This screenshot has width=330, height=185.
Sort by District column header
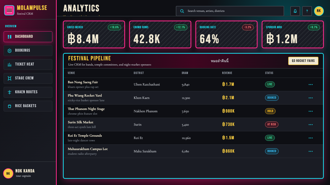[139, 73]
